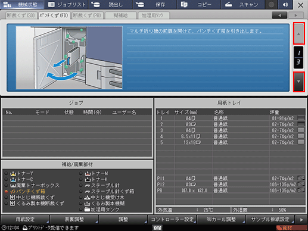Switch to コピー copy mode

(x=198, y=5)
